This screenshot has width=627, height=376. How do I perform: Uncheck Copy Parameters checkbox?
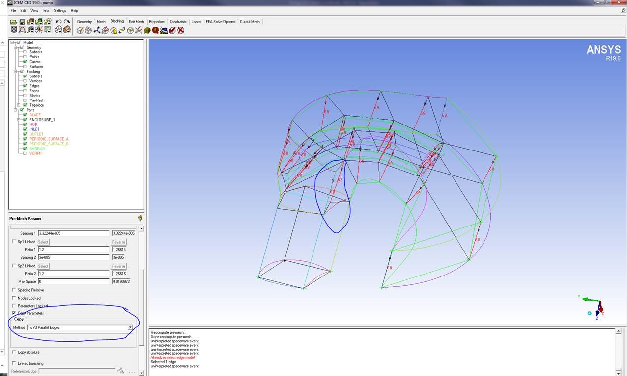(x=14, y=313)
